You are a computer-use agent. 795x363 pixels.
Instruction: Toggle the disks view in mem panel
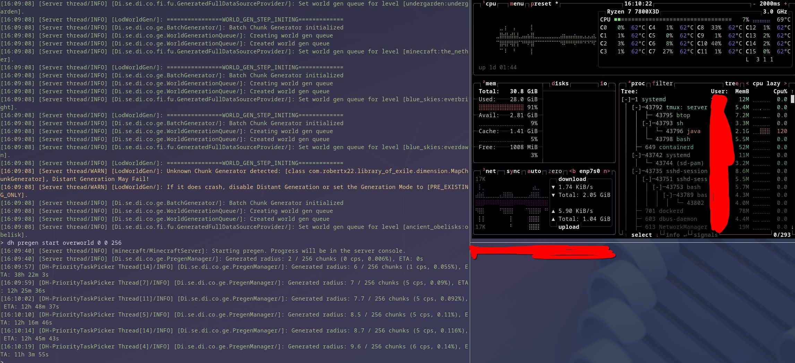pos(560,83)
